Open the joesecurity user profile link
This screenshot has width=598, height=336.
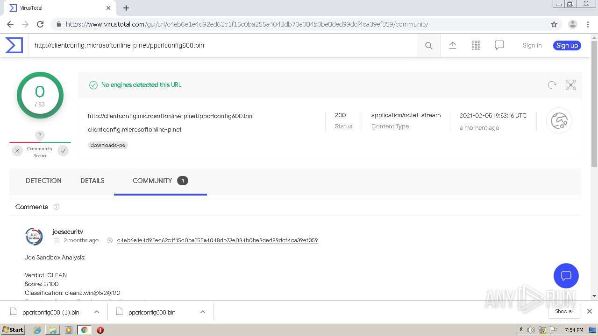68,231
